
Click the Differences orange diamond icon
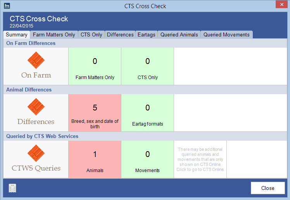point(36,107)
